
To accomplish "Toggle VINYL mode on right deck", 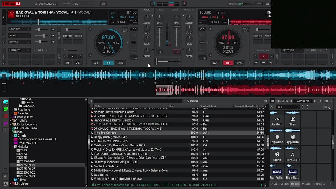I will pos(245,28).
